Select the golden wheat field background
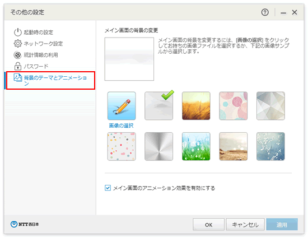This screenshot has height=241, width=308. [x=196, y=106]
